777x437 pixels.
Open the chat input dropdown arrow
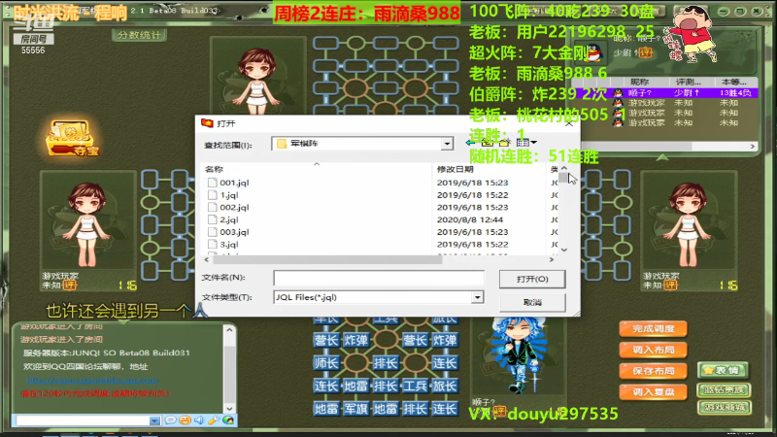point(154,420)
